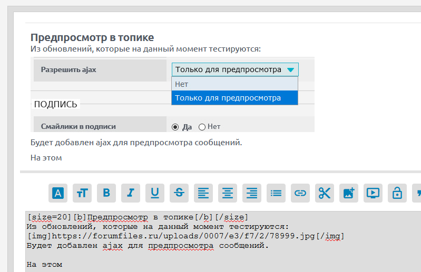421x272 pixels.
Task: Center align the text
Action: coord(228,193)
